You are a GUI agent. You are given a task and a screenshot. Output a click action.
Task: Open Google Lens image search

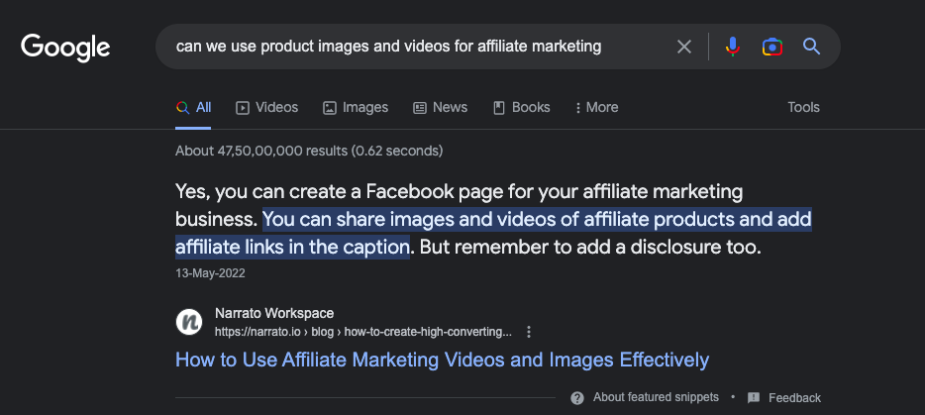tap(772, 47)
